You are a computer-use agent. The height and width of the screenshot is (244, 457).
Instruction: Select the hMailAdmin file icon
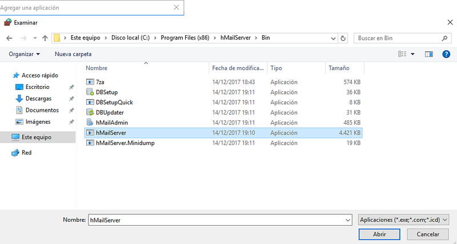tap(90, 123)
